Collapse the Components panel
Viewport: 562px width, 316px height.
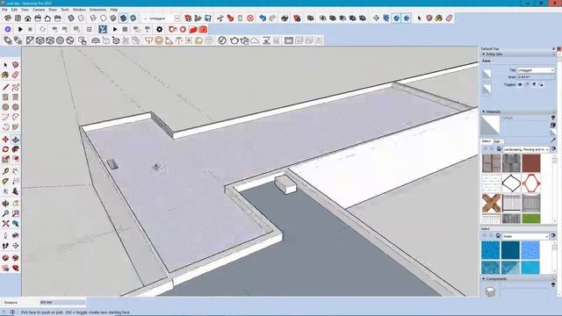coord(484,279)
